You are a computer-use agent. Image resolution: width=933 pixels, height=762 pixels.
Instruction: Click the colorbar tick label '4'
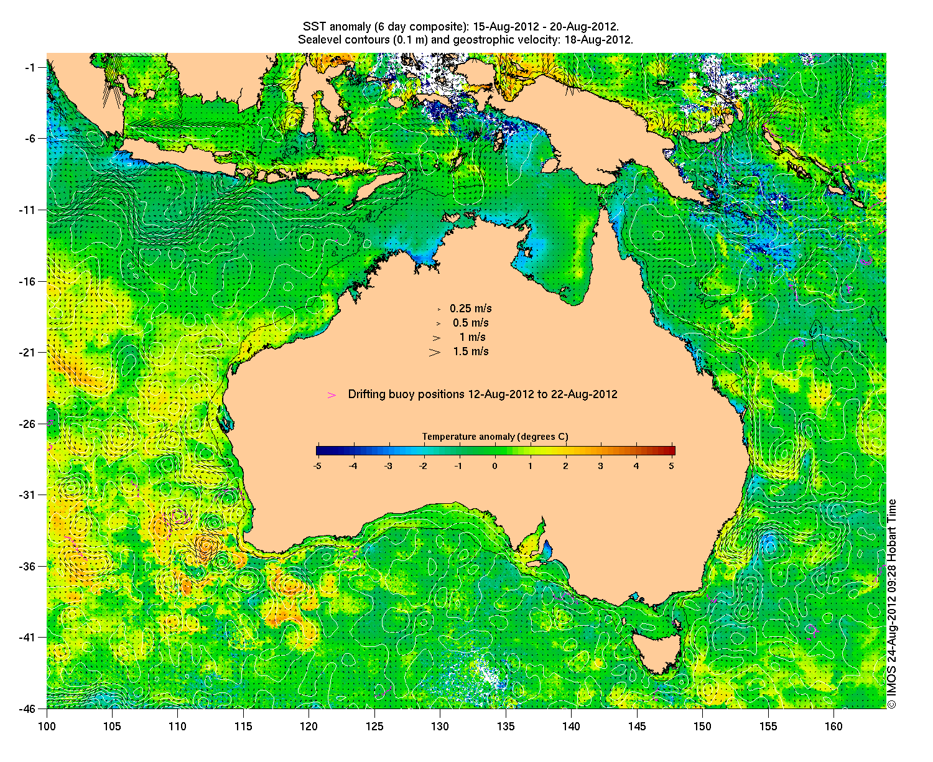(636, 465)
